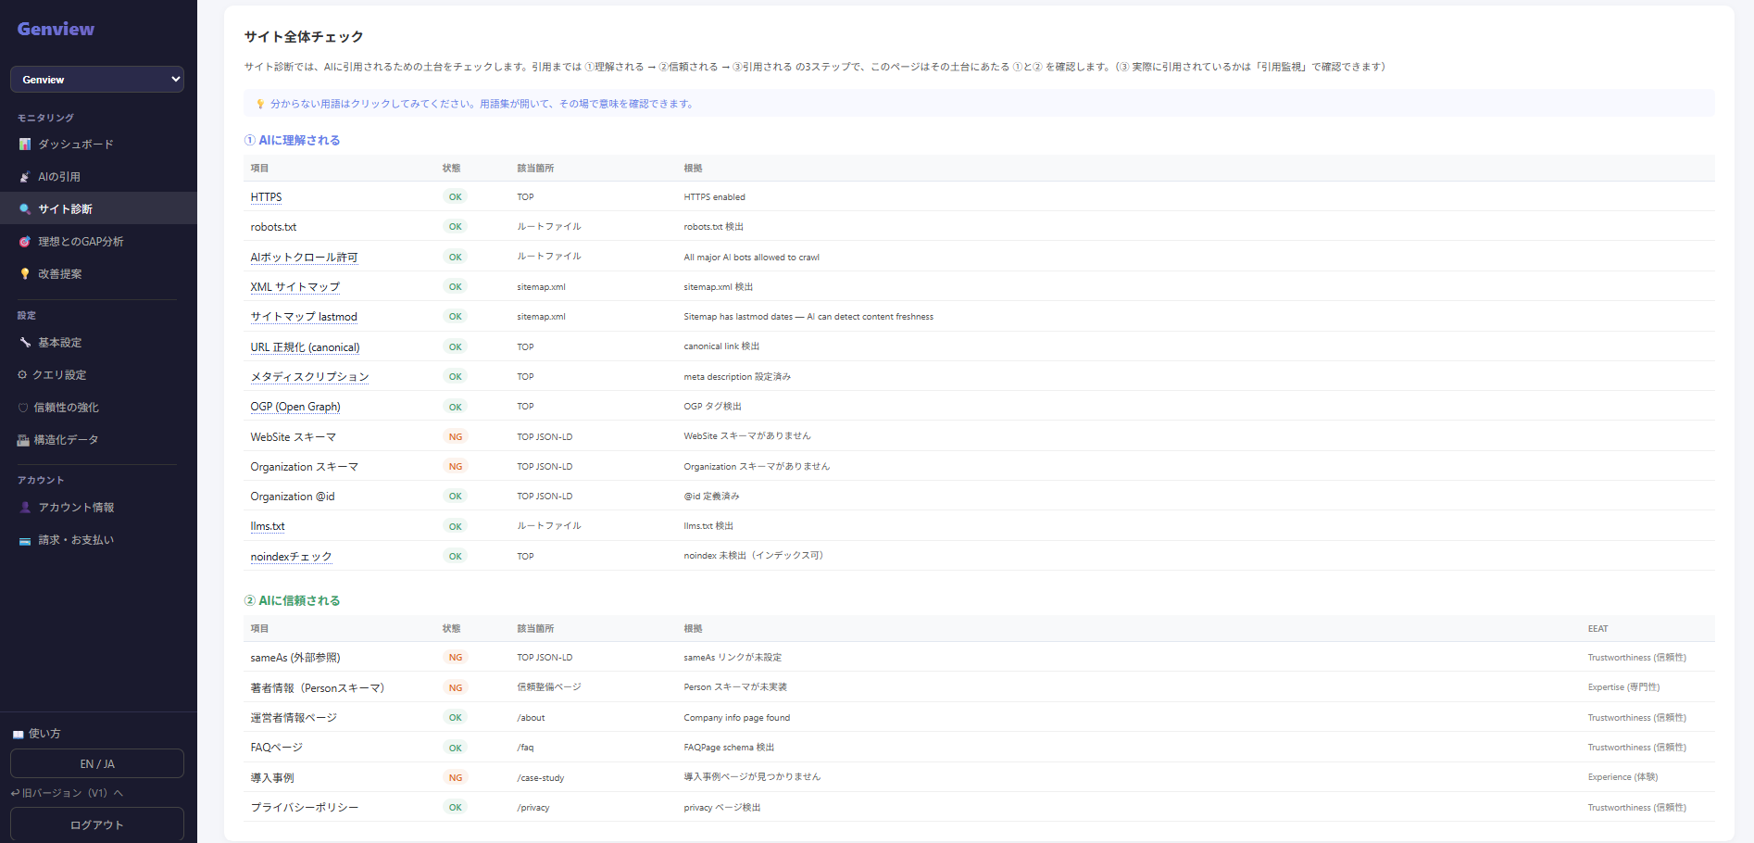Click the glossary hint banner
This screenshot has width=1754, height=843.
click(x=979, y=104)
